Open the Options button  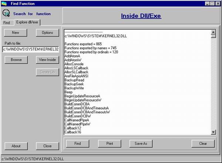click(x=47, y=33)
